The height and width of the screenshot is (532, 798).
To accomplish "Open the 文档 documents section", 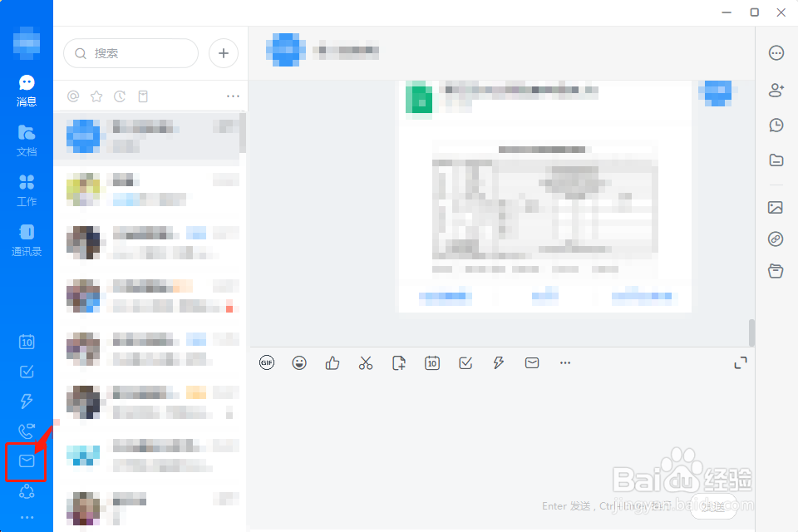I will click(x=27, y=140).
